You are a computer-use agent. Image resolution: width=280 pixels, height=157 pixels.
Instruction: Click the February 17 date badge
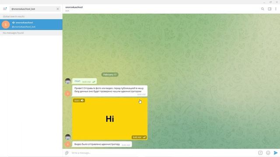pos(110,75)
